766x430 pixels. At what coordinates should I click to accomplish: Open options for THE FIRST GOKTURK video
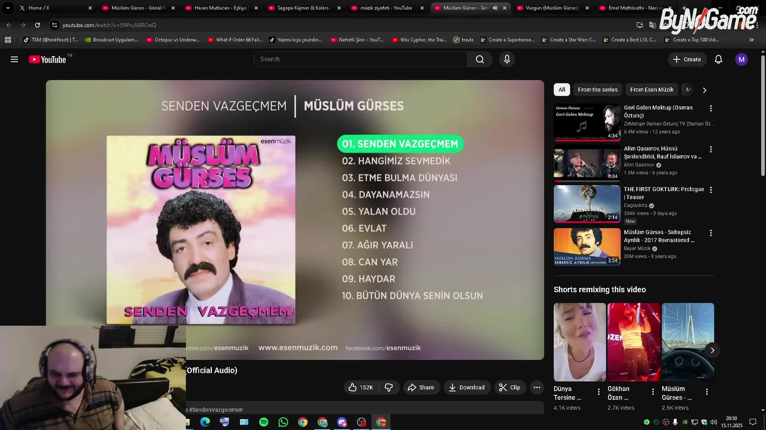click(x=711, y=190)
